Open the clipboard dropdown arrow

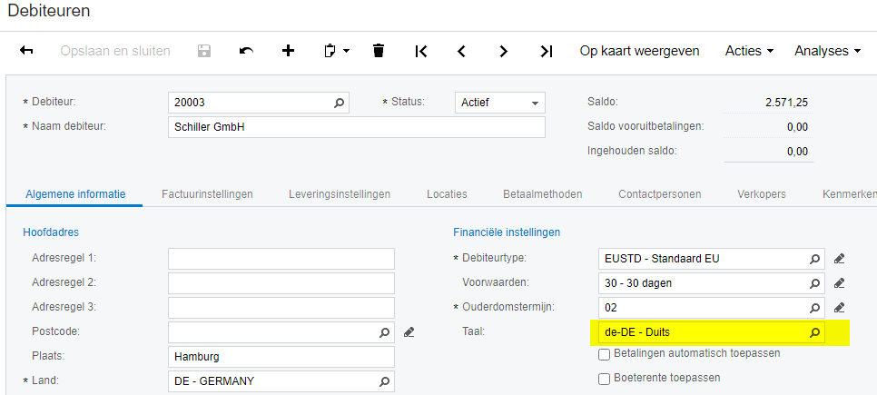coord(346,52)
